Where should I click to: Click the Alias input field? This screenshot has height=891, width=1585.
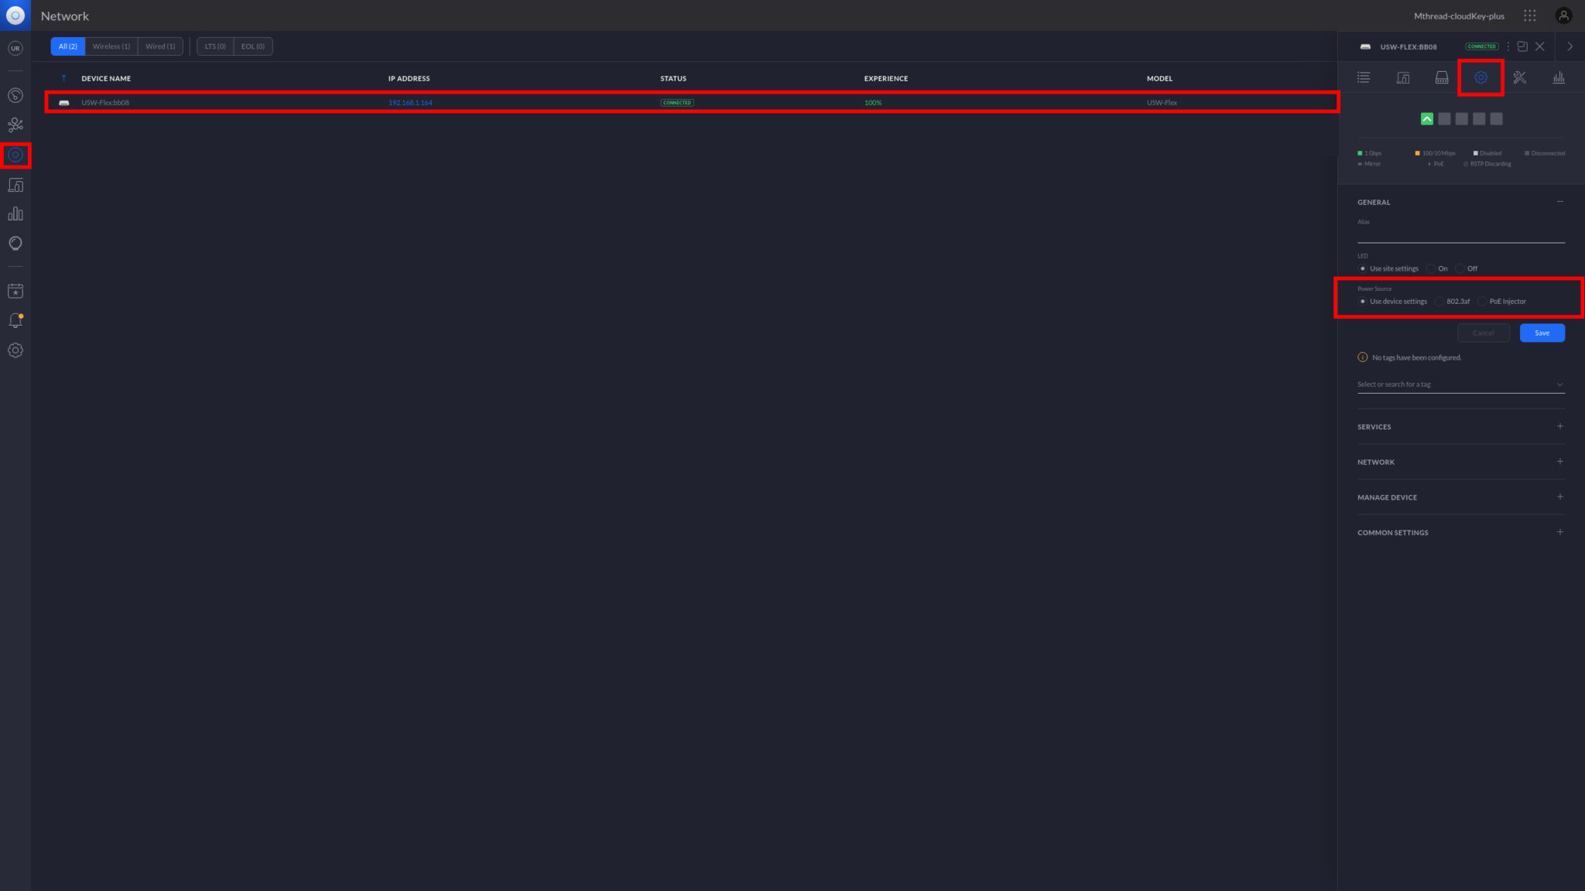pos(1460,234)
